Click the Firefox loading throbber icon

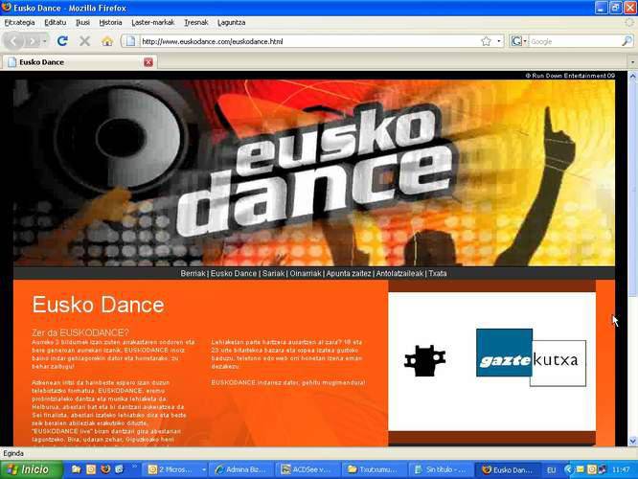coord(629,23)
